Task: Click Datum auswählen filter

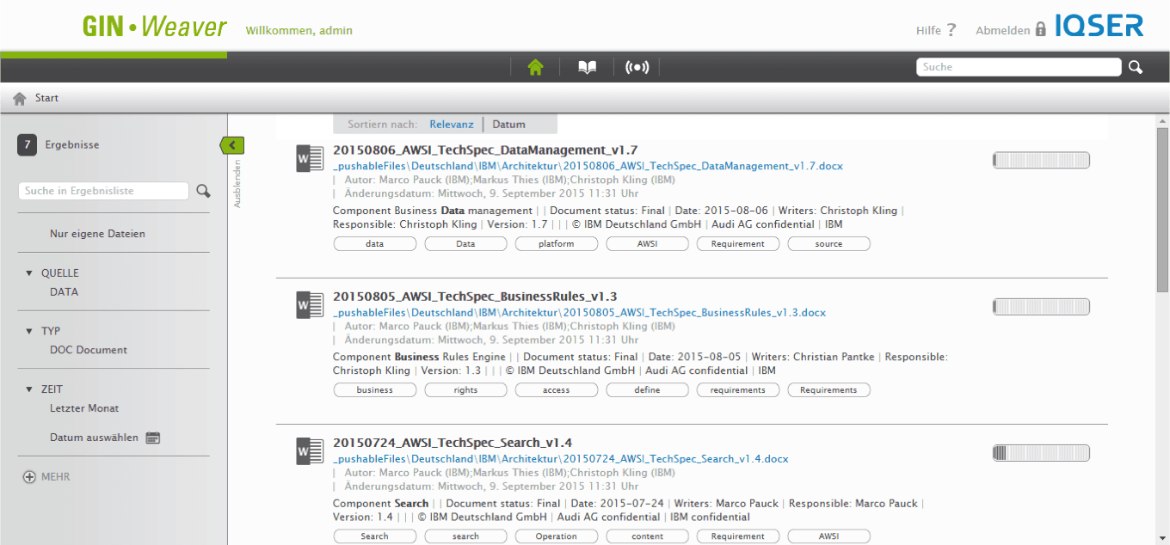Action: pos(94,438)
